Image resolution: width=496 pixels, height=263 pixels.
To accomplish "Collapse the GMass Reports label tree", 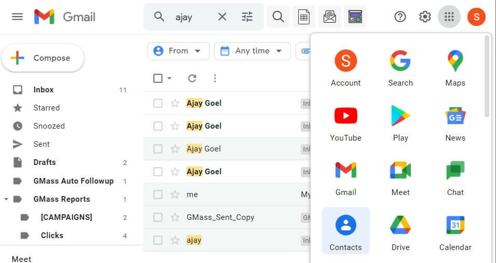I will click(6, 199).
